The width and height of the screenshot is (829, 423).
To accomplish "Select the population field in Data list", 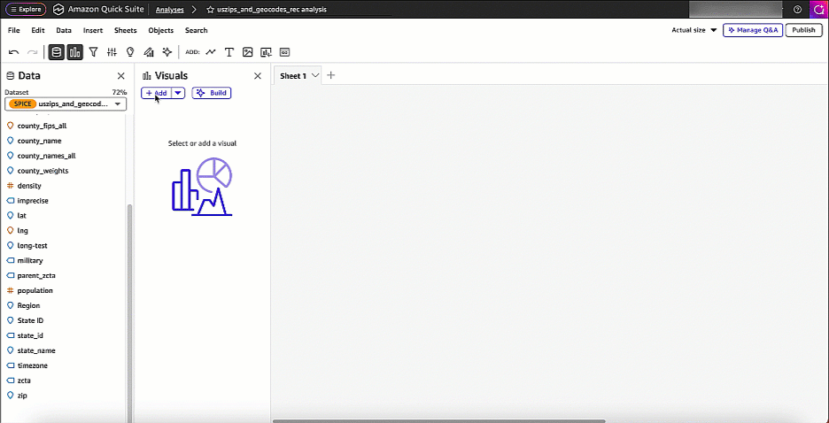I will pos(35,290).
